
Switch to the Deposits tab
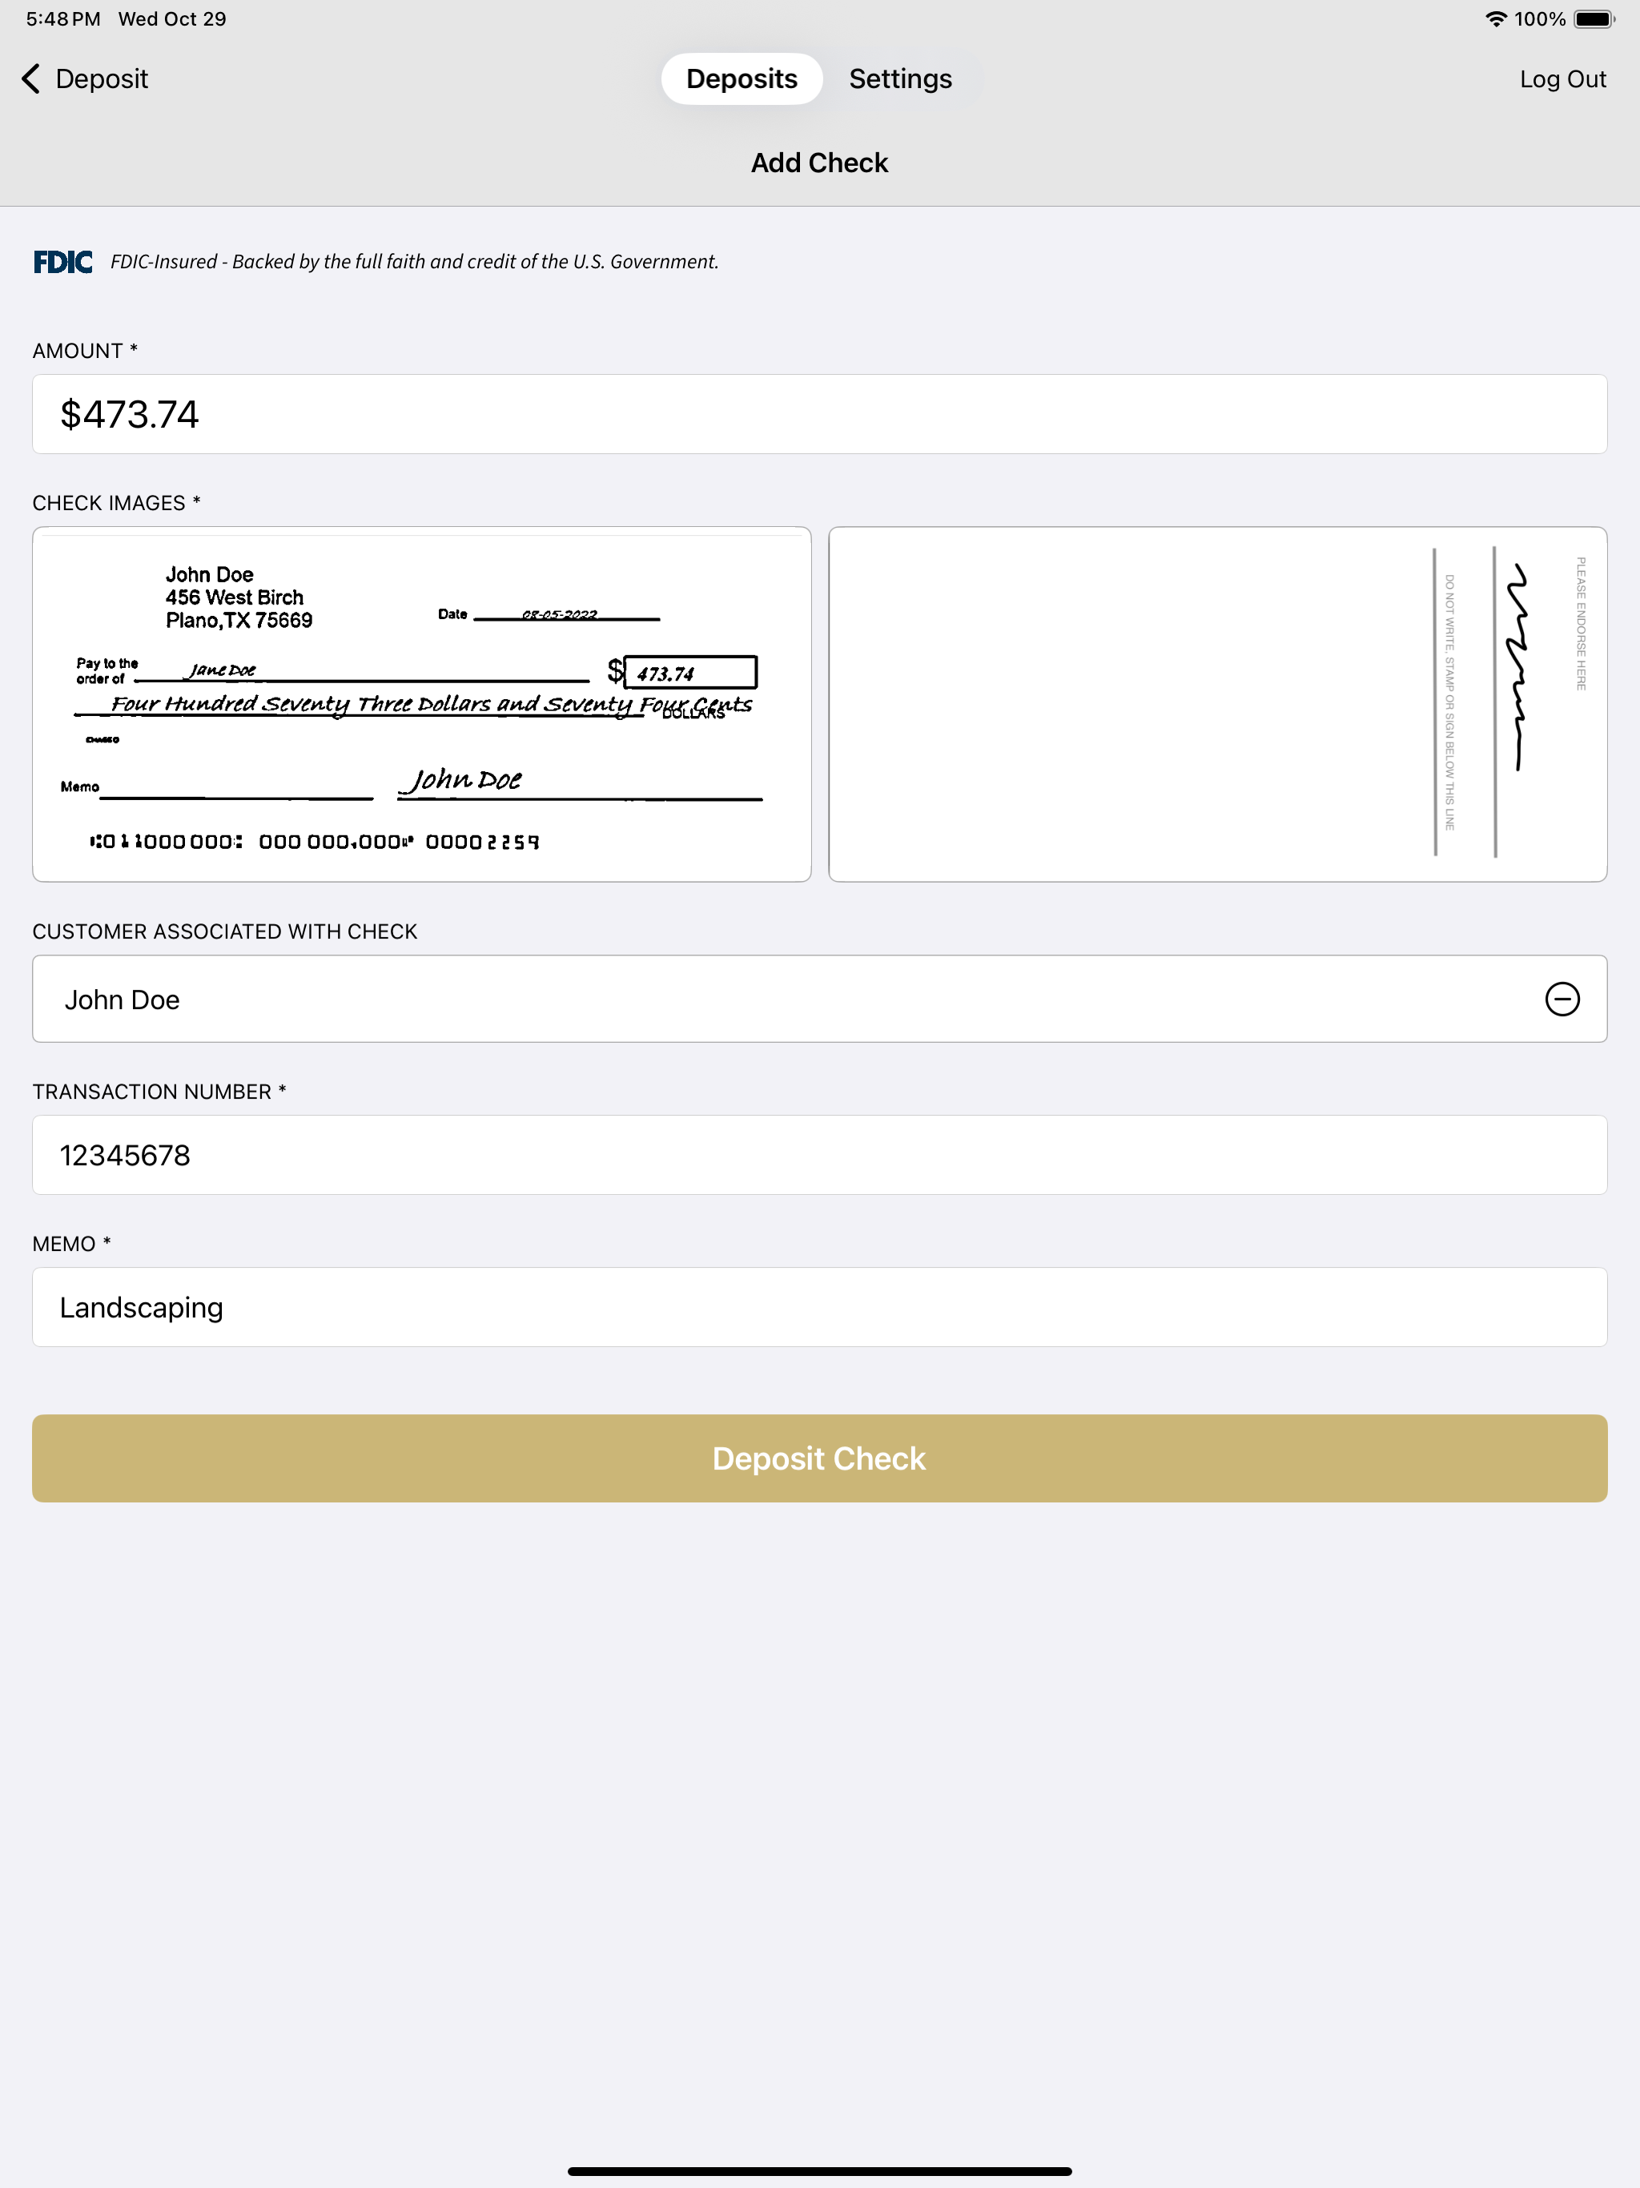[742, 79]
